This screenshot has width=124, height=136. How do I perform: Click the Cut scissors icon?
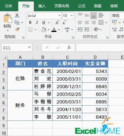coord(17,16)
